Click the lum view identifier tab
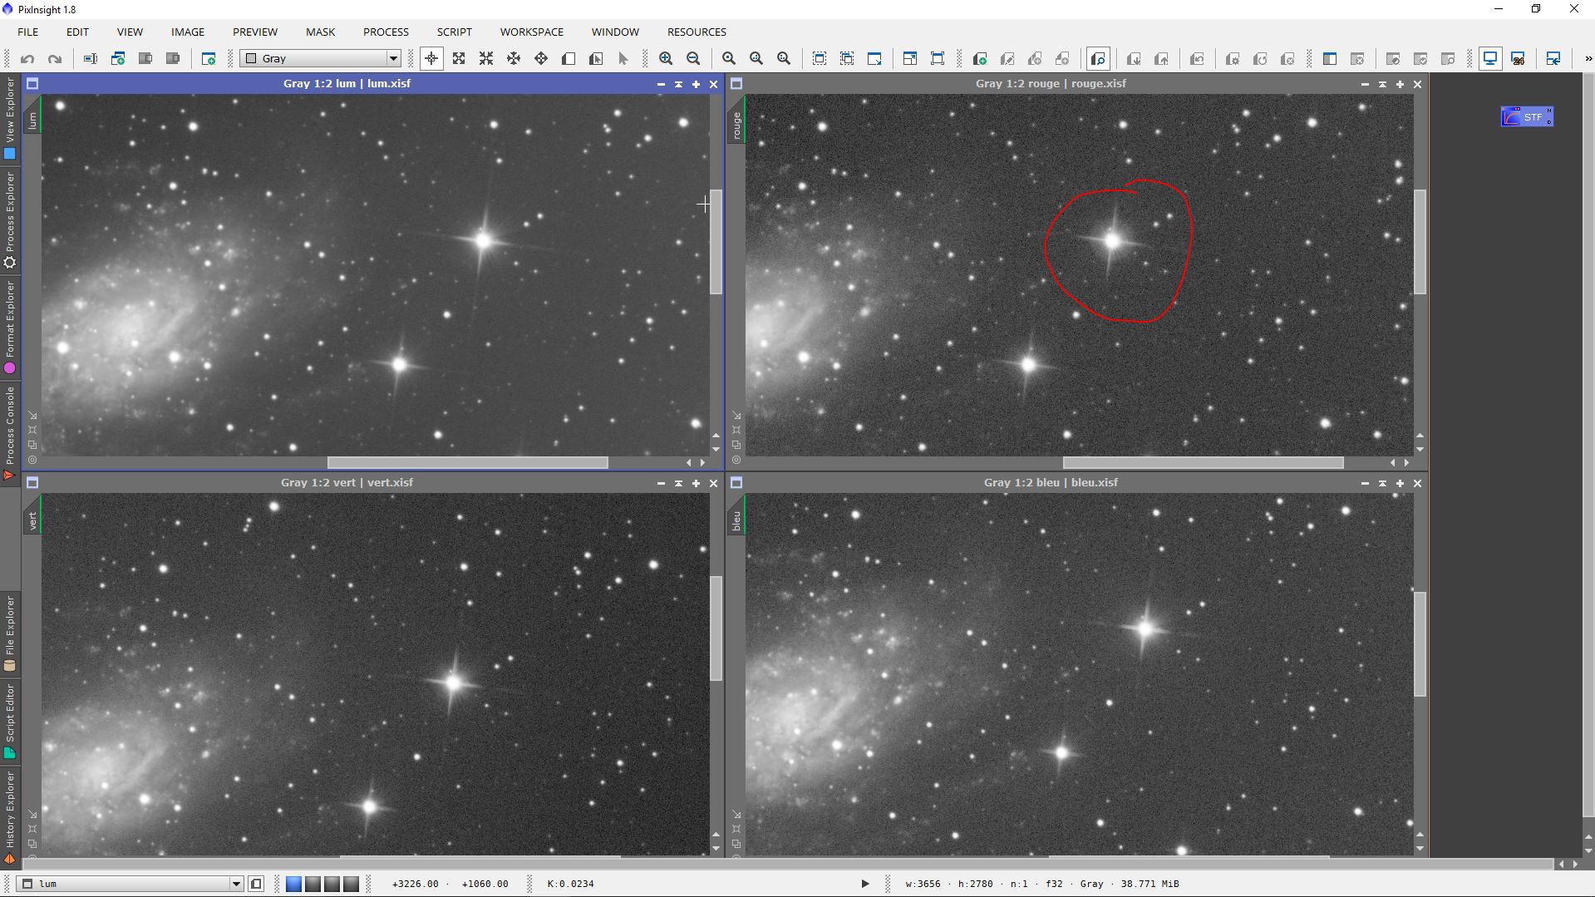1595x897 pixels. (x=32, y=121)
